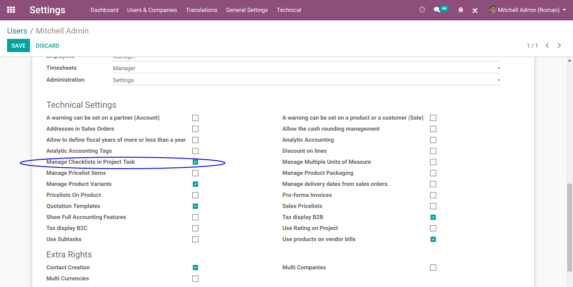Uncheck Manage Checklists in Project Task
The image size is (573, 287).
point(195,162)
